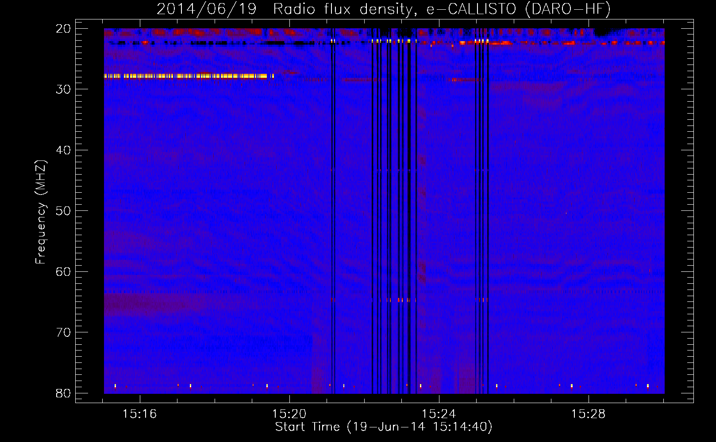This screenshot has width=716, height=442.
Task: Click the '60' frequency tick label
Action: (63, 272)
